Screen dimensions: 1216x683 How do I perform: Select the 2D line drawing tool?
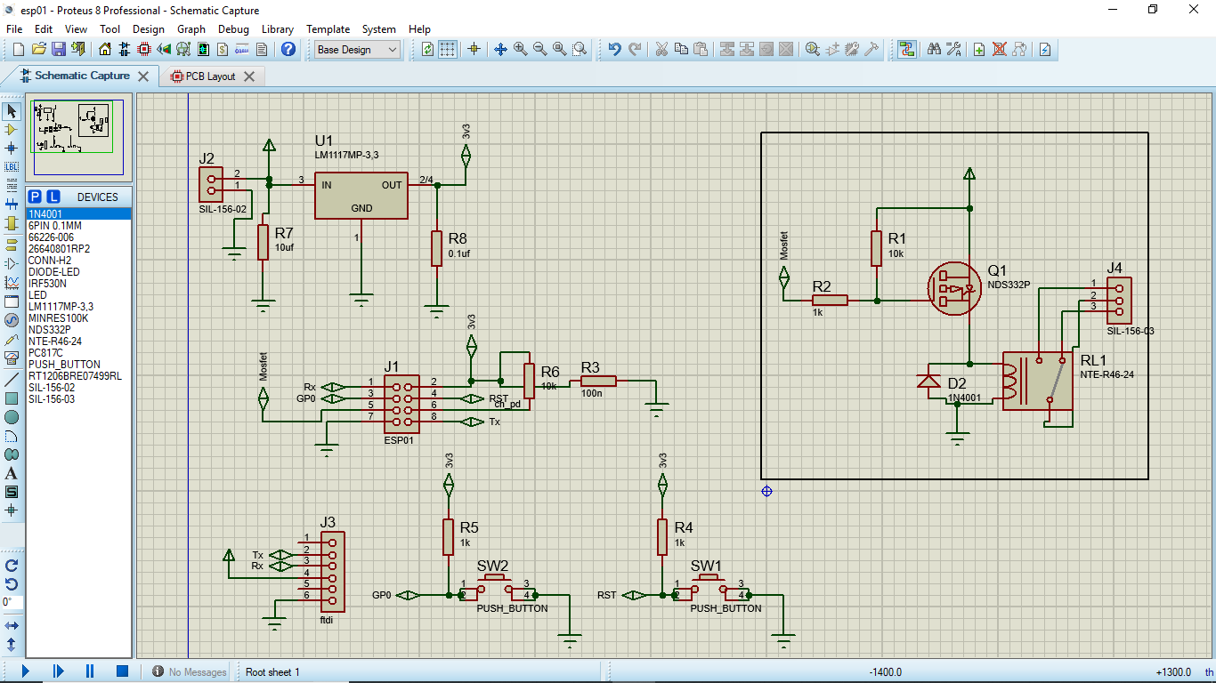12,380
